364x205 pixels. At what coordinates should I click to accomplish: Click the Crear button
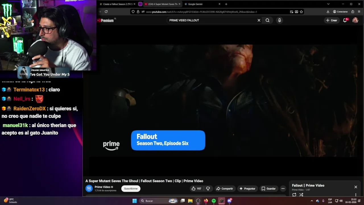coord(332,20)
